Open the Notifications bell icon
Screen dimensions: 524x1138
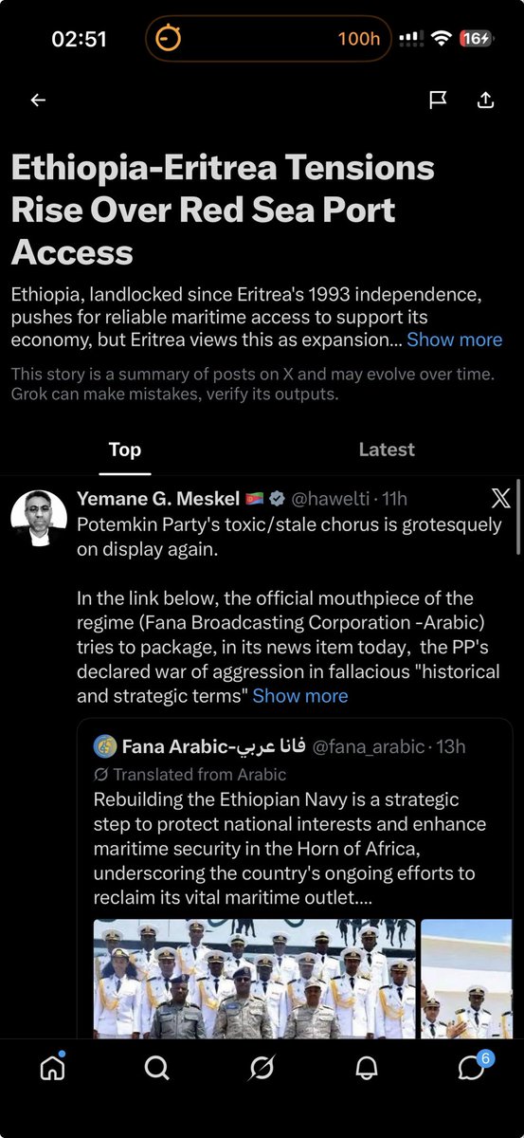tap(366, 1068)
